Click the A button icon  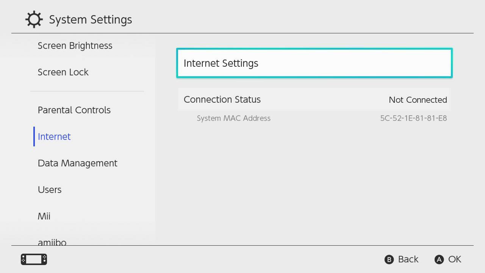(x=439, y=259)
